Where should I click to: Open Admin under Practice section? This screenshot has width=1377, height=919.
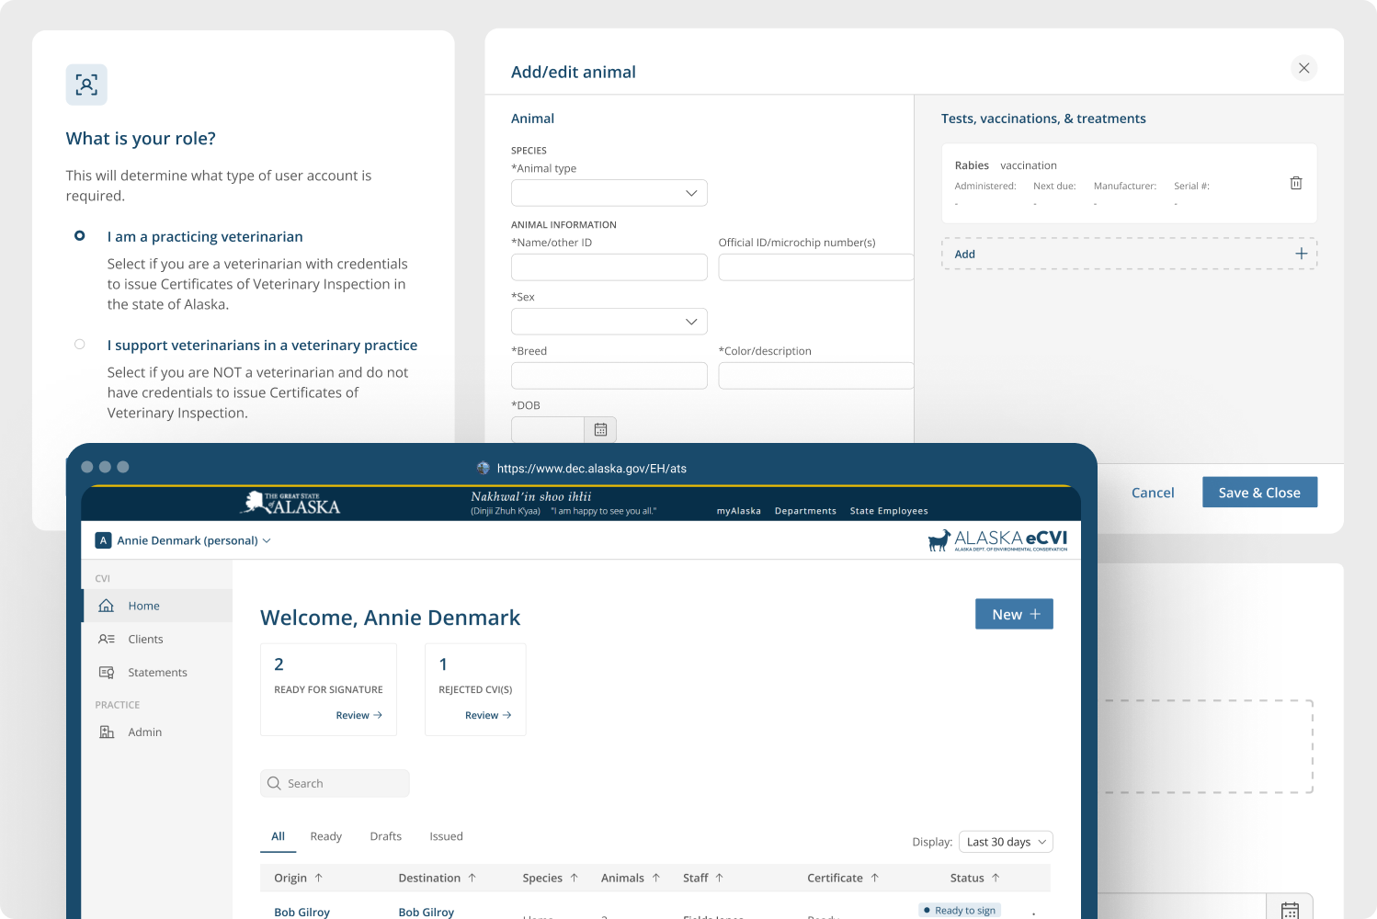pos(144,732)
